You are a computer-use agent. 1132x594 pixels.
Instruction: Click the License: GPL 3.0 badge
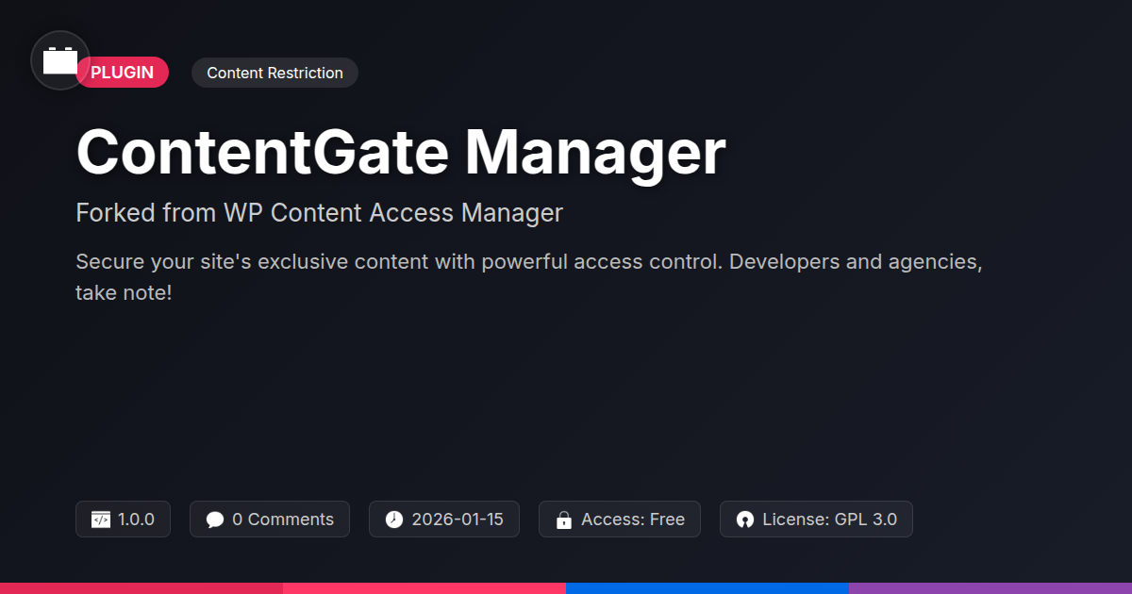(816, 520)
